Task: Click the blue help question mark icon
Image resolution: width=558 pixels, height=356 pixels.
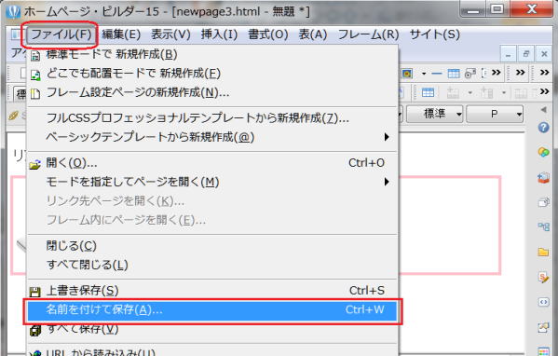Action: tap(543, 127)
